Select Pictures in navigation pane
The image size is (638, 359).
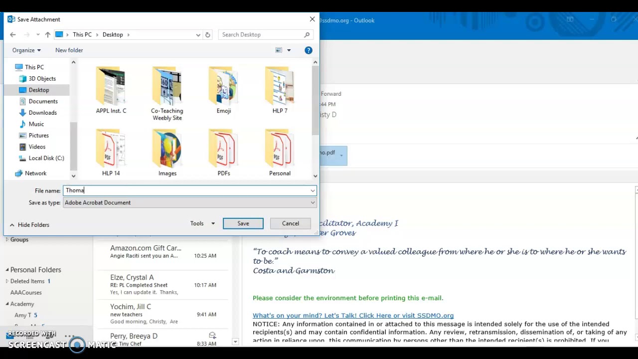point(38,136)
